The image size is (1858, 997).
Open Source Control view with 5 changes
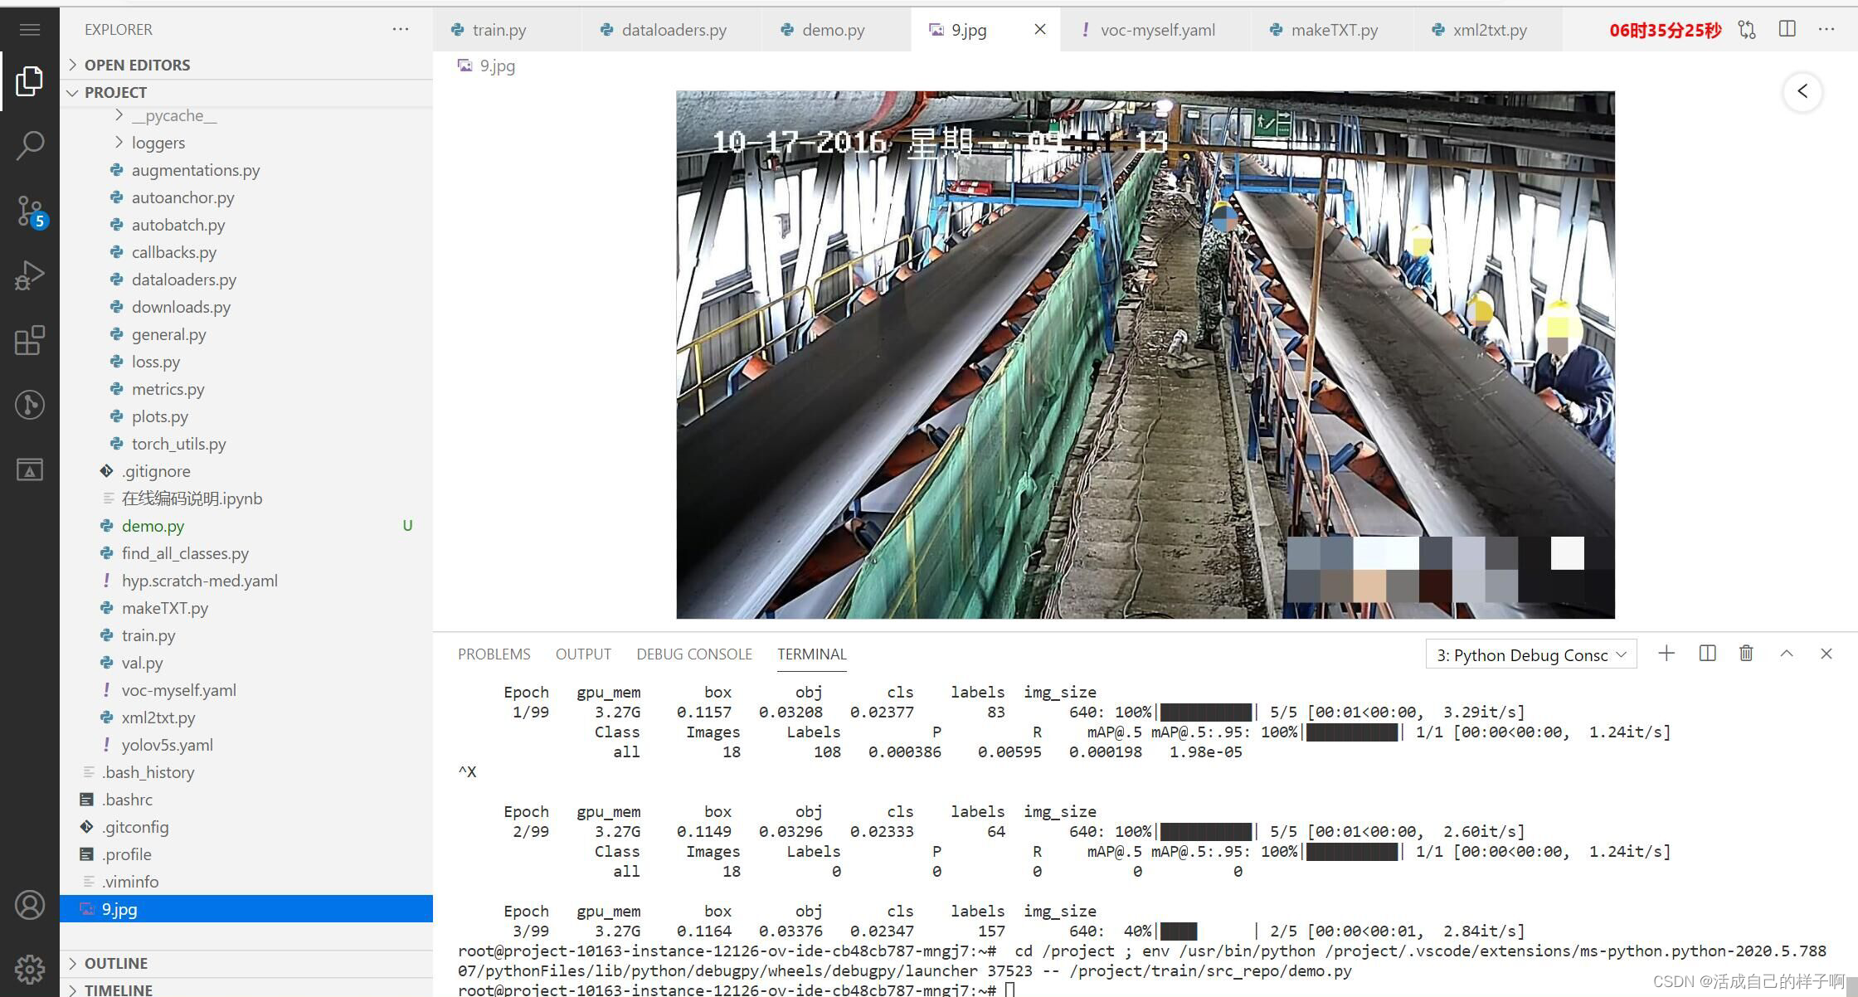coord(30,210)
